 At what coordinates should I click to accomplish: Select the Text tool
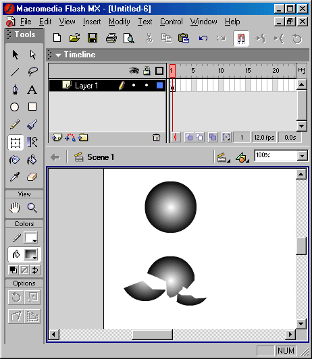(x=32, y=89)
